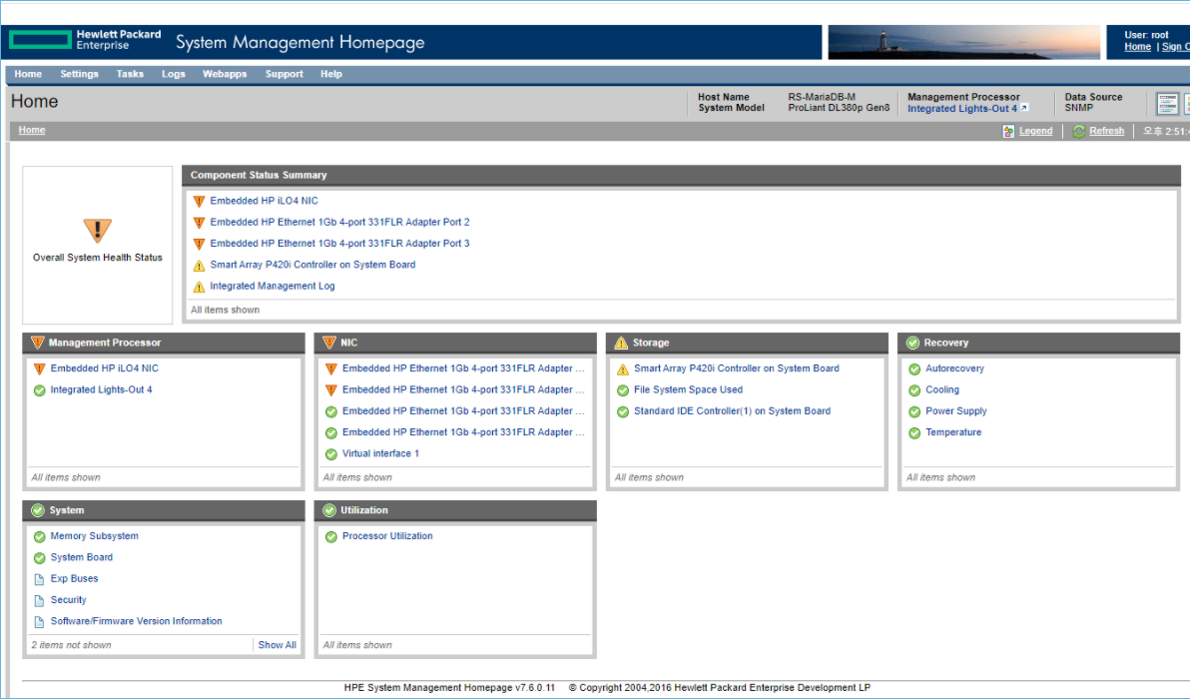The height and width of the screenshot is (699, 1190).
Task: Open the Integrated Lights-Out 4 management processor link in header
Action: [961, 109]
